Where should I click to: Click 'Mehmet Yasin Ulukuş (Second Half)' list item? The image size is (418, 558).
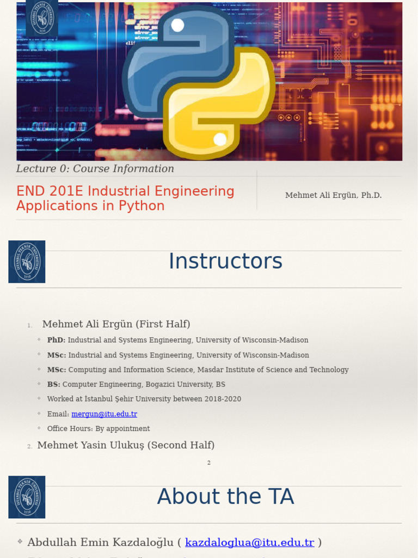[126, 445]
